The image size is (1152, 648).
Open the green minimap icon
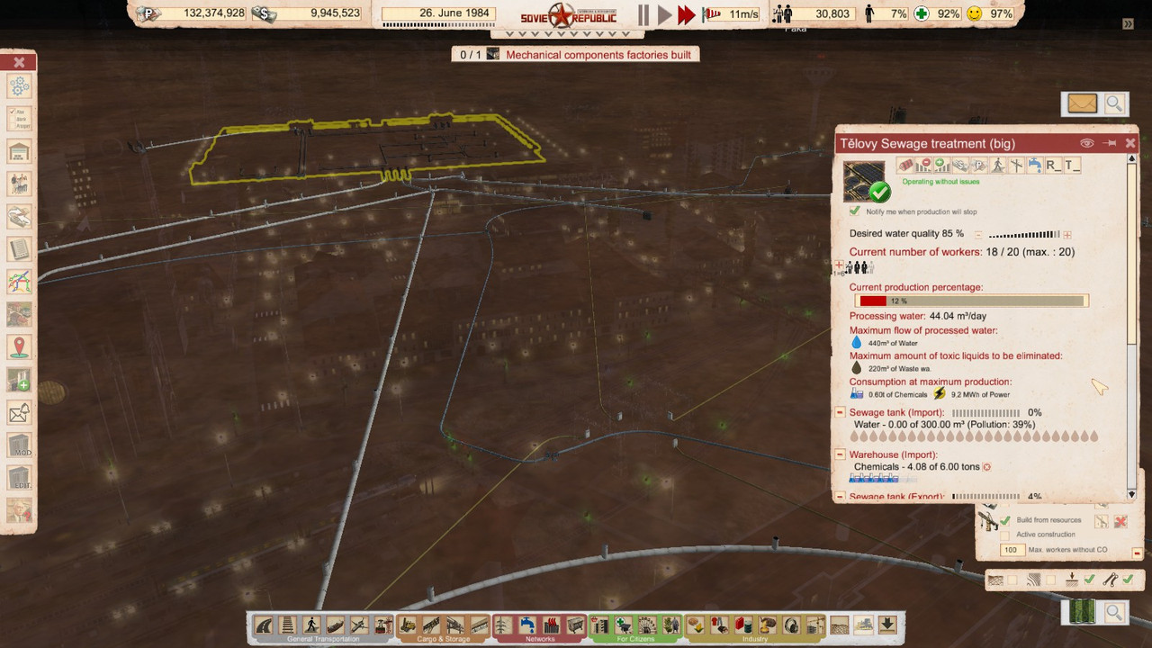[1082, 611]
